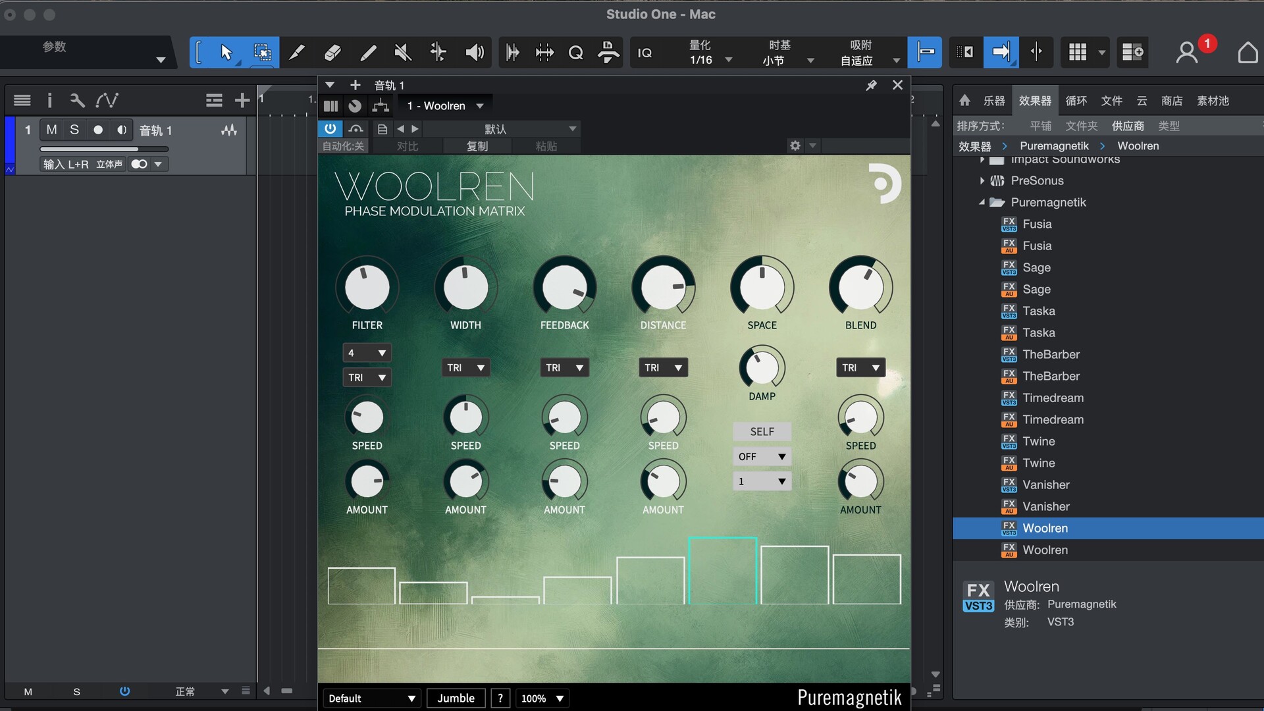Open user account profile icon

coord(1187,53)
